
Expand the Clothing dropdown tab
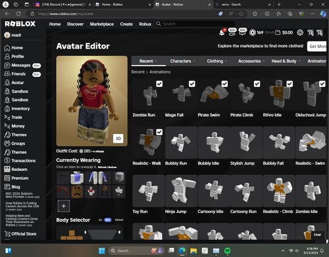[x=217, y=61]
